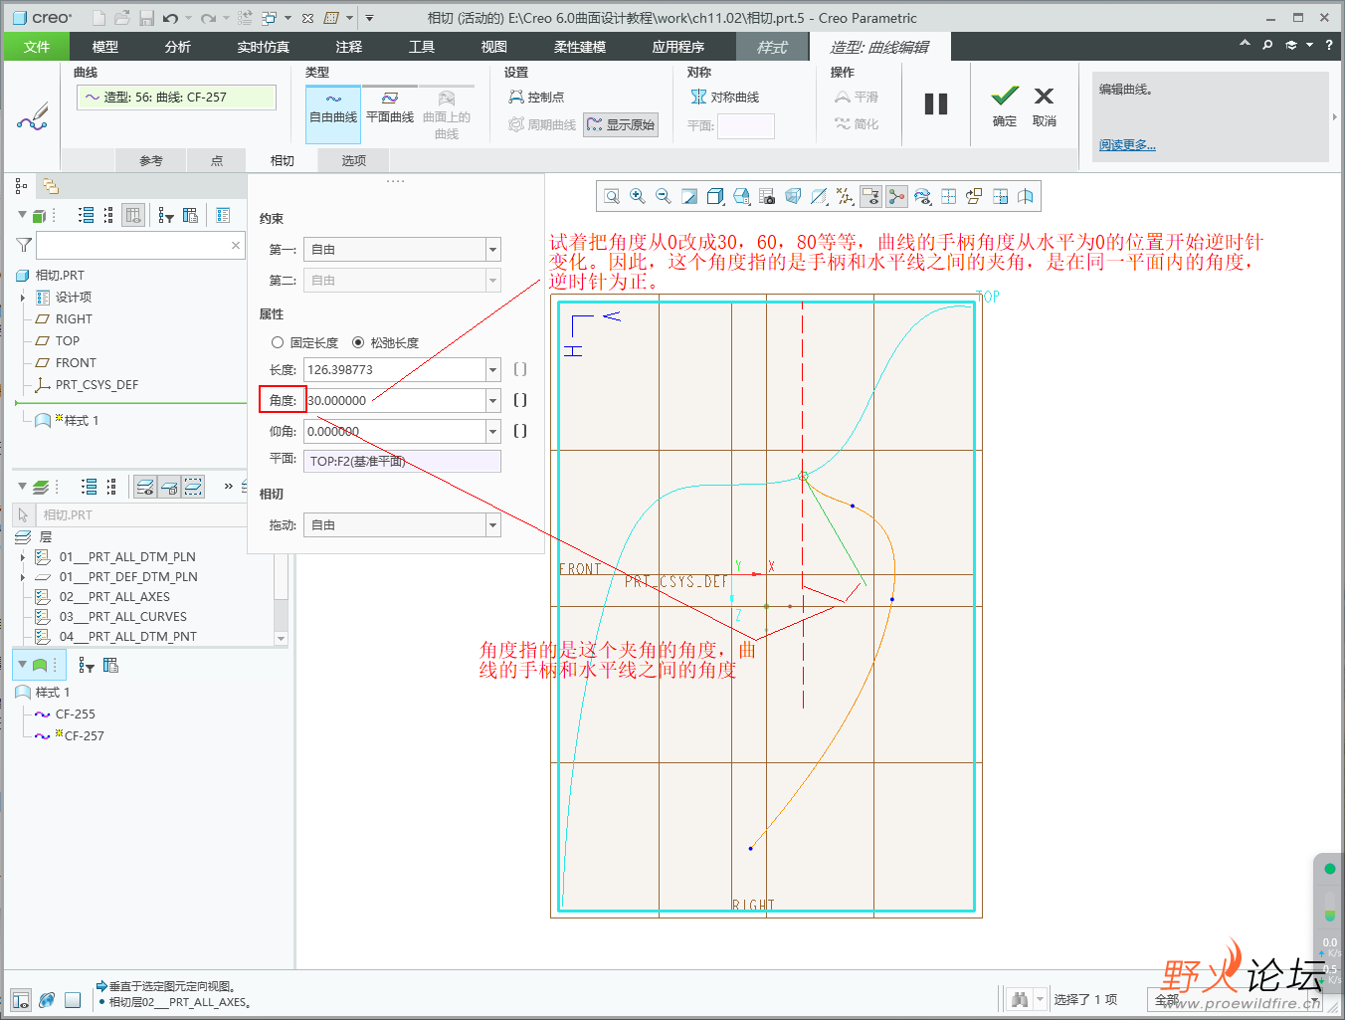The width and height of the screenshot is (1345, 1020).
Task: Switch to the 分析 ribbon tab
Action: click(178, 47)
